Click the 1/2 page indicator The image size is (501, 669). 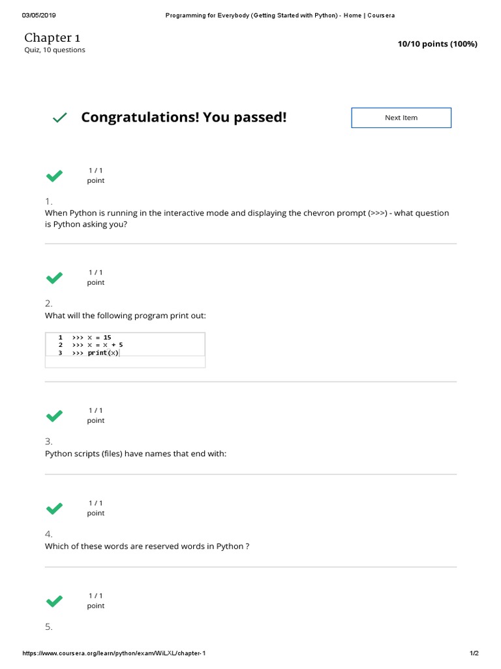(x=474, y=653)
